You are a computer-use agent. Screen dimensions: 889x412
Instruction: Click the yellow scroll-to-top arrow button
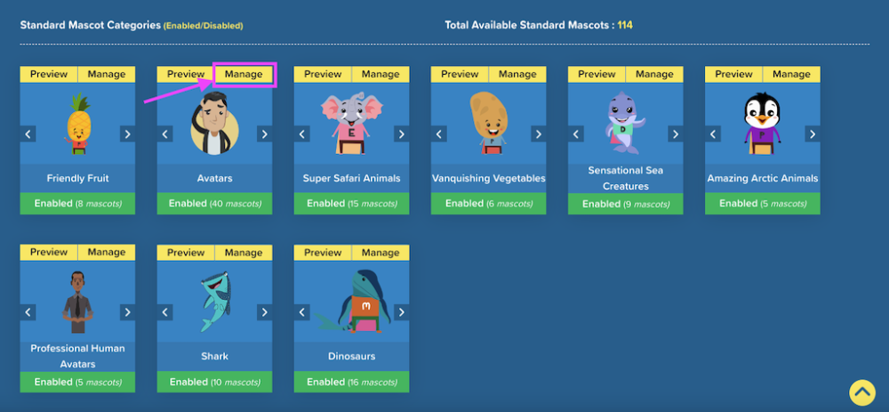click(862, 392)
